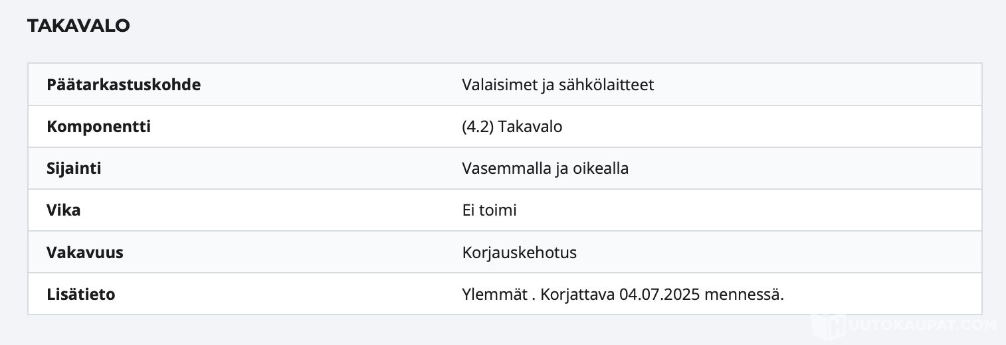Click the Valaisimet ja sähkölaitteet value
Image resolution: width=1006 pixels, height=345 pixels.
(557, 85)
